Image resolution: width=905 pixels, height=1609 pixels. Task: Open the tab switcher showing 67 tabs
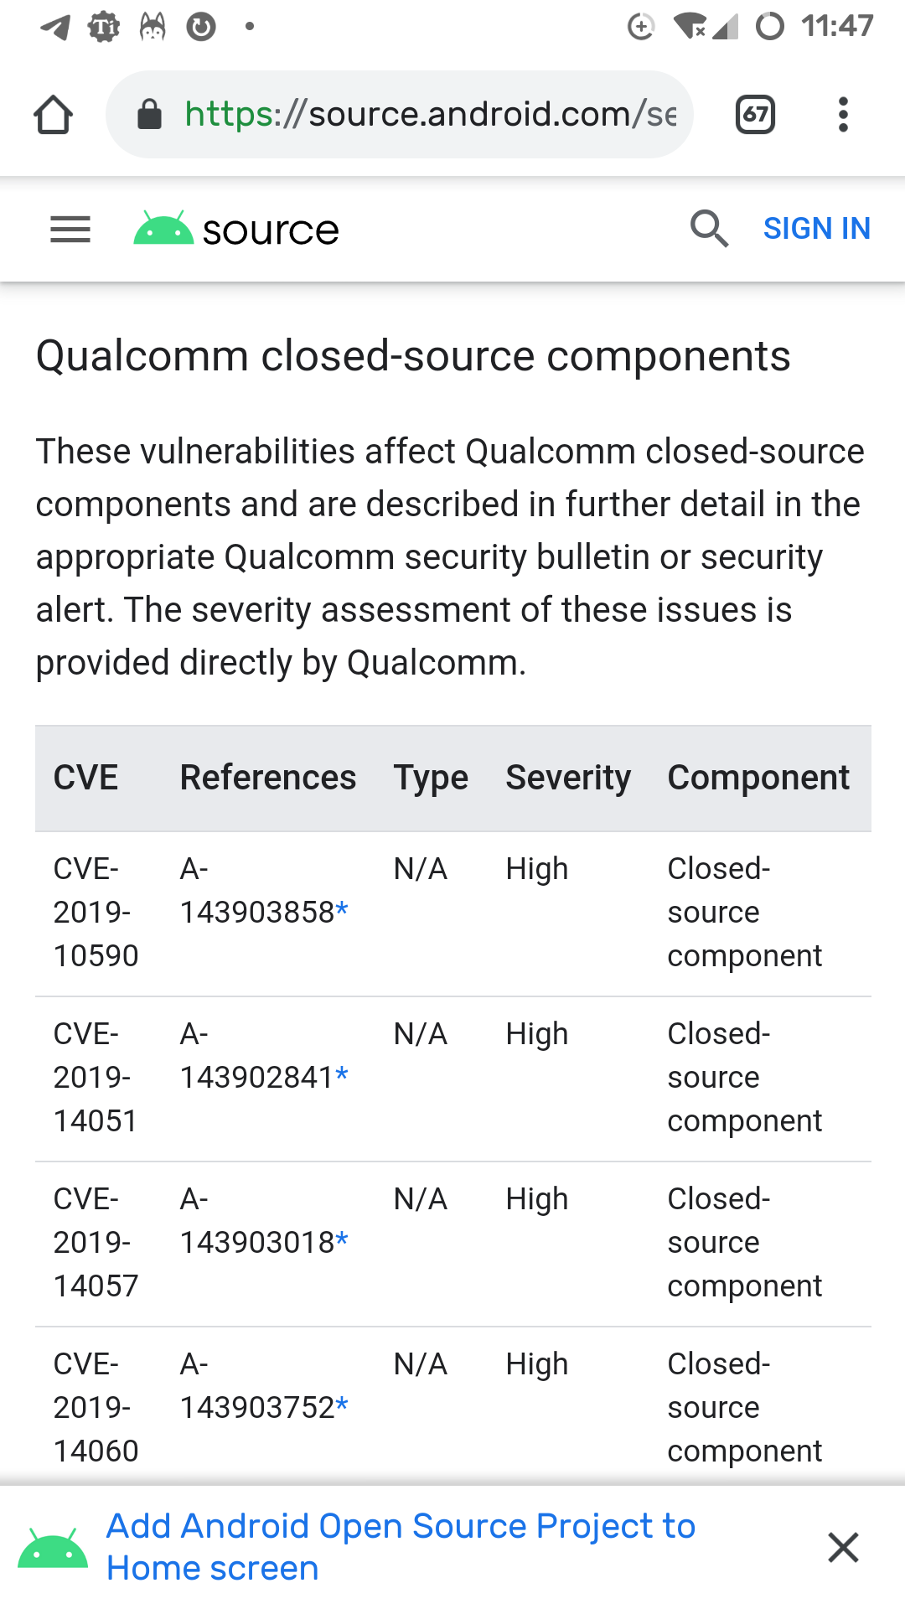[755, 115]
